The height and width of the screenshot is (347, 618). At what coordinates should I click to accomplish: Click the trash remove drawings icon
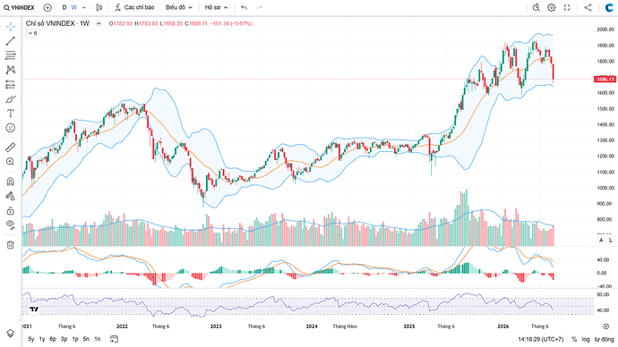pos(11,245)
